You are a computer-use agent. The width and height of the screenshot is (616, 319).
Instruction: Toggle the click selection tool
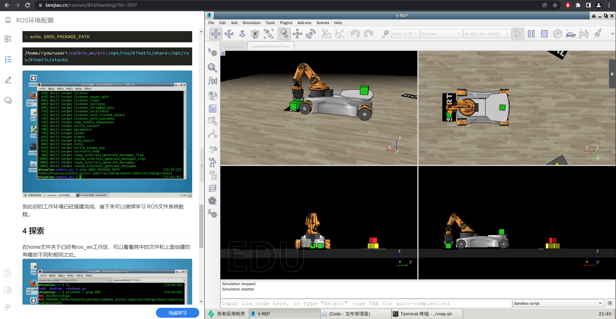coord(284,34)
